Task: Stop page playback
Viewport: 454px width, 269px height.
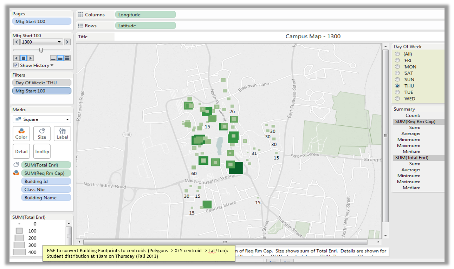Action: (x=24, y=58)
